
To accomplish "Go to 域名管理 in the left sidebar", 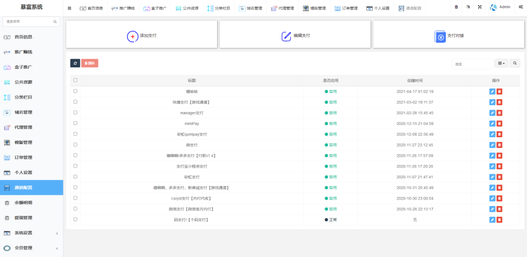I will [23, 112].
